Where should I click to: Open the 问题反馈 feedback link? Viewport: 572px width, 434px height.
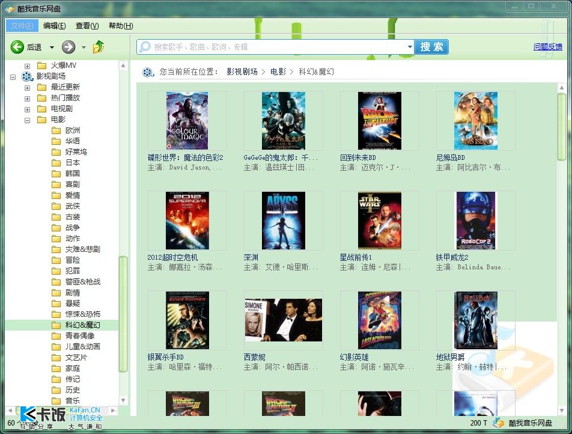pos(547,47)
